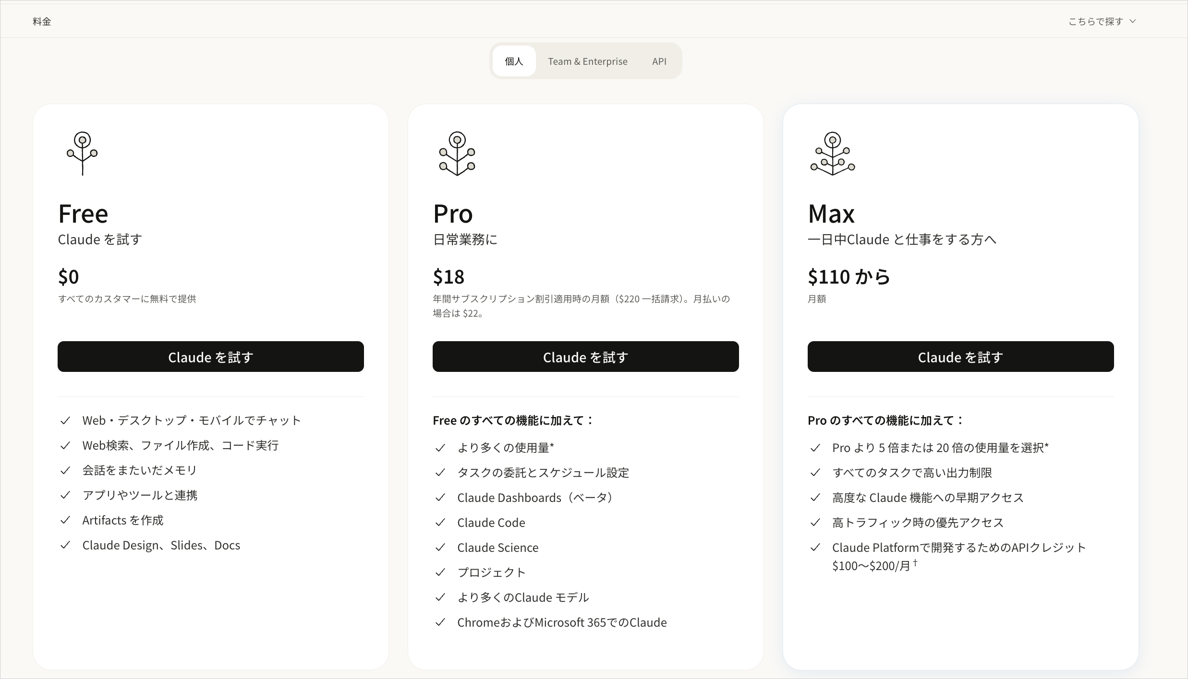Viewport: 1188px width, 679px height.
Task: Click 会話をまたいだメモリ feature
Action: 140,470
